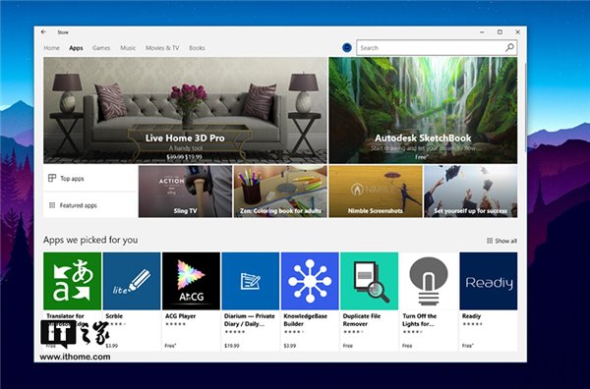Open Duplicate File Remover app icon
Screen dimensions: 590x389
pos(369,281)
